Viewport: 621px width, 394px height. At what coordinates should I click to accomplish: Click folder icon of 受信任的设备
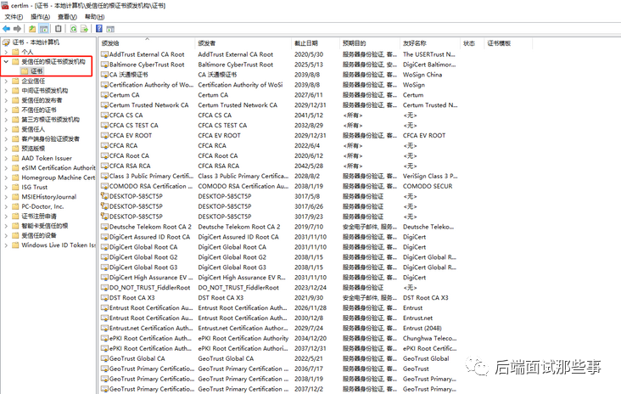[15, 235]
